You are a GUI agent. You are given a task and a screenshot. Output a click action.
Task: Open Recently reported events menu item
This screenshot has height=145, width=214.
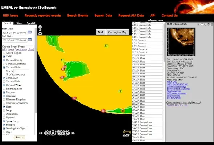tap(43, 16)
